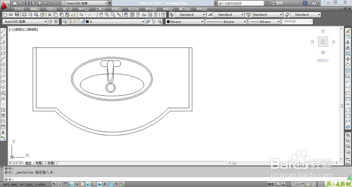352x187 pixels.
Task: Click the 登录 sign-in button
Action: [x=277, y=3]
